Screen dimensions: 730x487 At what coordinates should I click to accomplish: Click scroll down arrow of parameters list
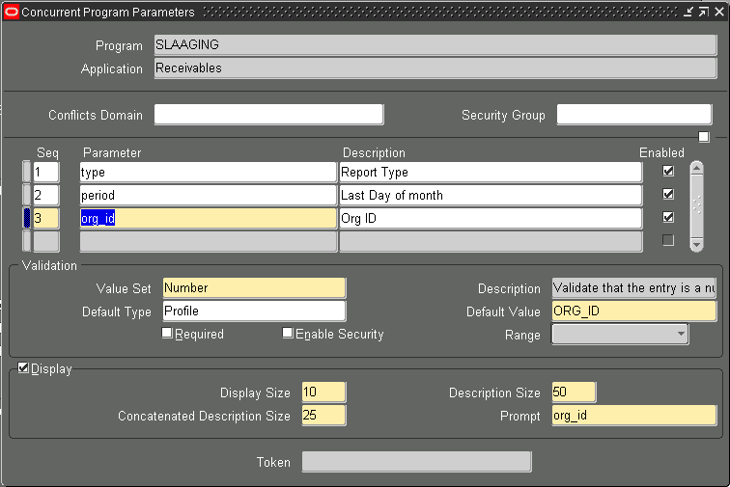pyautogui.click(x=696, y=244)
